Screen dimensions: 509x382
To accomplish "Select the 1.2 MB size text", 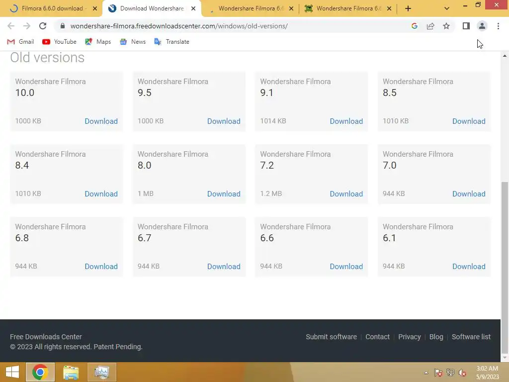I will (x=271, y=193).
